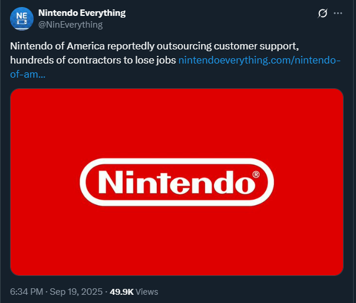Open the red Nintendo image card
This screenshot has width=356, height=303.
(x=177, y=182)
